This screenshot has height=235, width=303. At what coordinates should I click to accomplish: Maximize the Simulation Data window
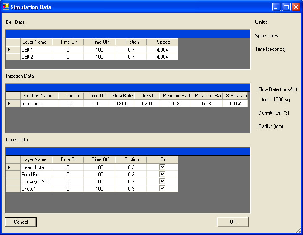[286, 7]
